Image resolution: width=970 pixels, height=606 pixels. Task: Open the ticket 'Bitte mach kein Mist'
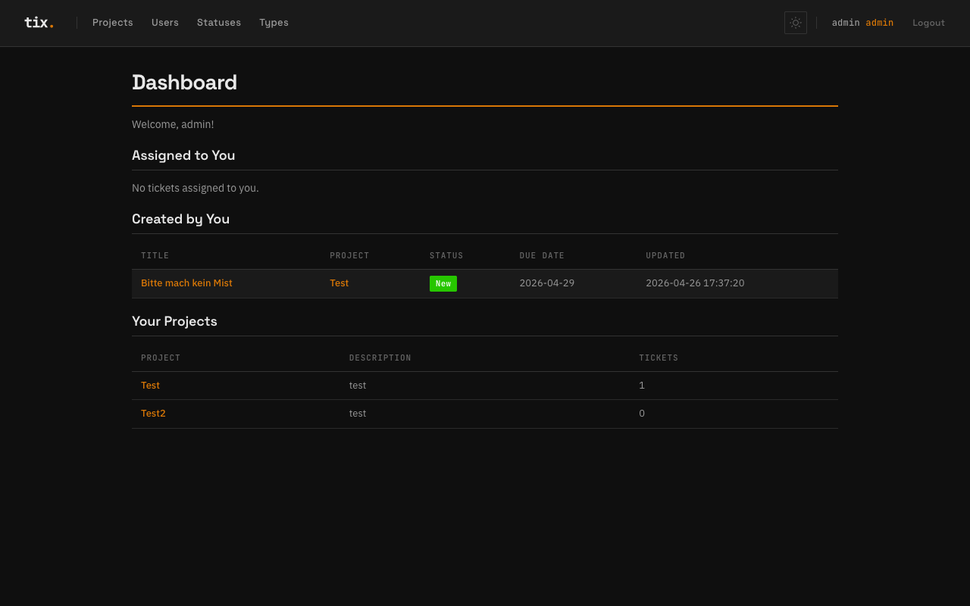186,283
